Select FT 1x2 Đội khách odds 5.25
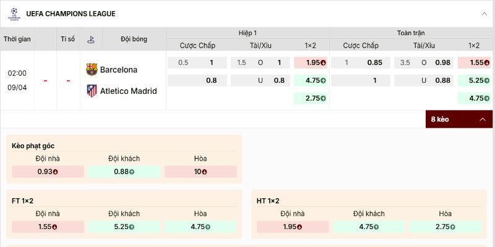The height and width of the screenshot is (247, 495). click(124, 227)
